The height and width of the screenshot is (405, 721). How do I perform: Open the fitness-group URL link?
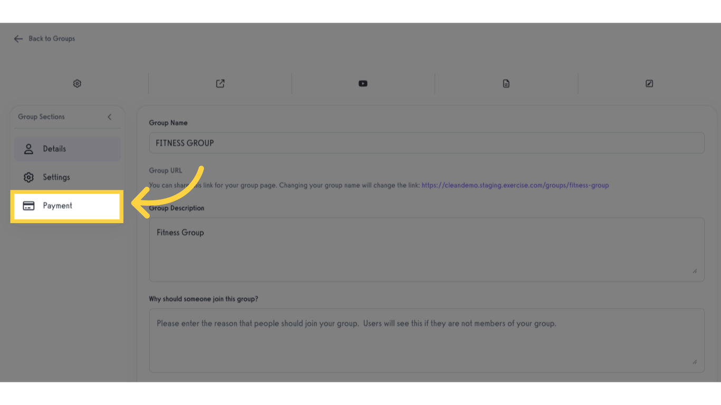coord(515,185)
